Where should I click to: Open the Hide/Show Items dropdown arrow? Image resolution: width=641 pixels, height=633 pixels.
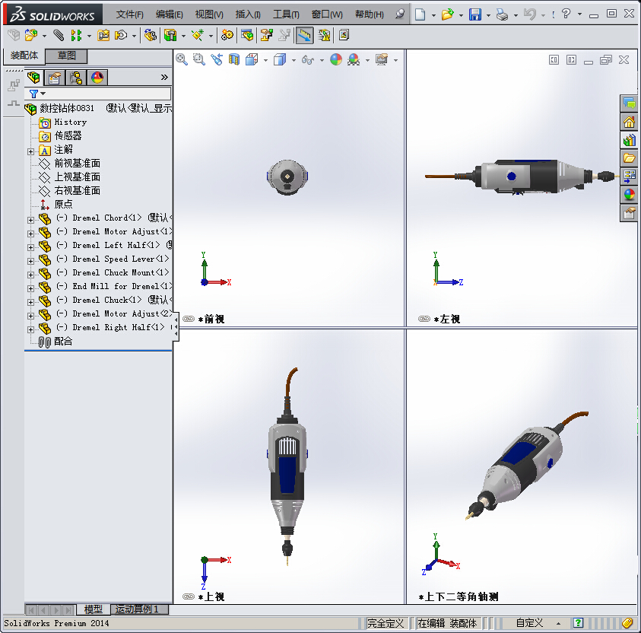tap(322, 61)
